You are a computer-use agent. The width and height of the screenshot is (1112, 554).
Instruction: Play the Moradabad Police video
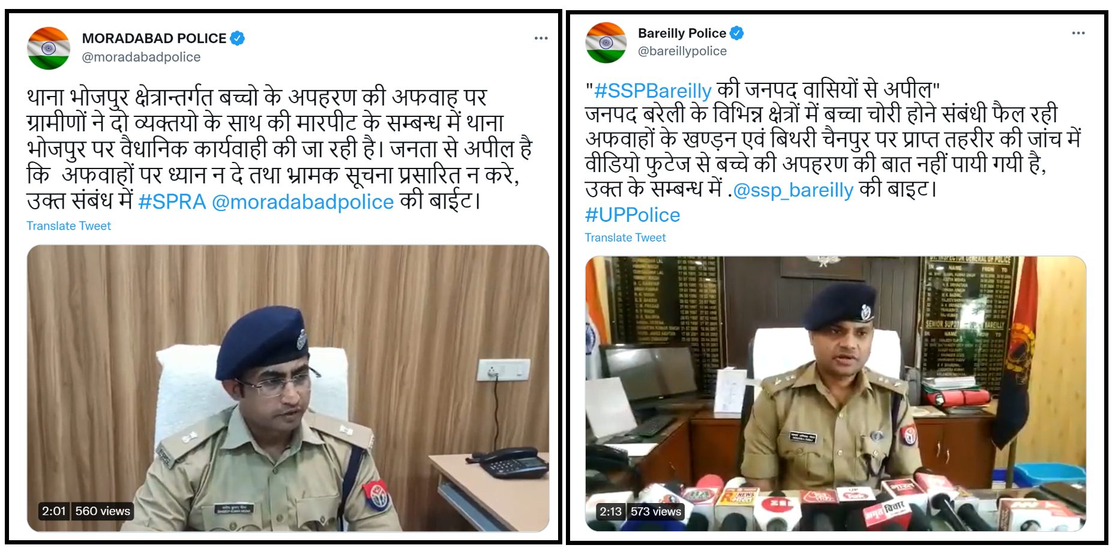pyautogui.click(x=288, y=388)
